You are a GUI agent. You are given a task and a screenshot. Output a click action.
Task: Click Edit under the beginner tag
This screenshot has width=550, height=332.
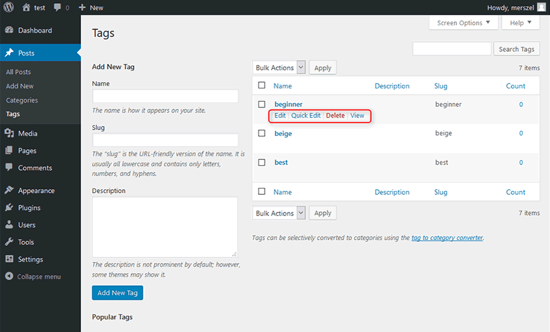click(x=280, y=116)
